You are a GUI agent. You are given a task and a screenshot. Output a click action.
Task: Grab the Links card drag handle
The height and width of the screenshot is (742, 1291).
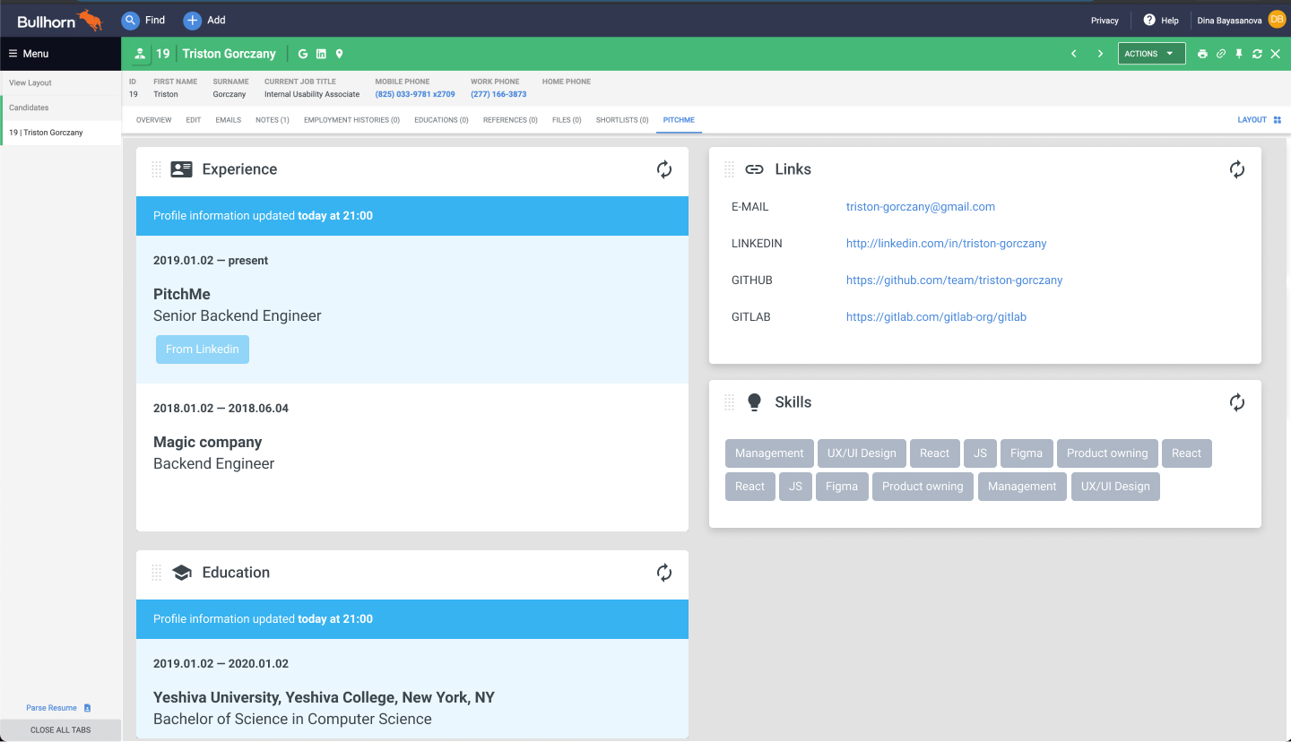(729, 169)
